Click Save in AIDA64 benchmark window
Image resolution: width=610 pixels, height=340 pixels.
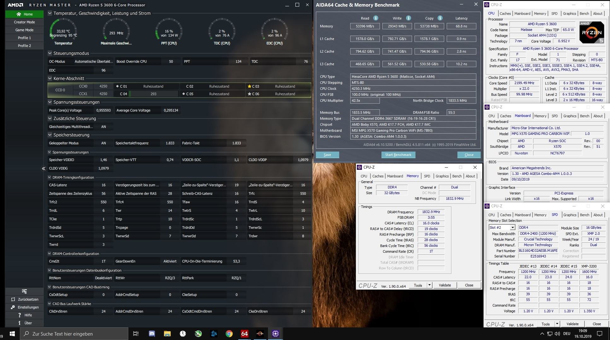click(x=327, y=155)
